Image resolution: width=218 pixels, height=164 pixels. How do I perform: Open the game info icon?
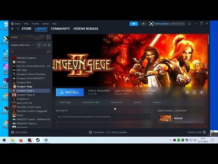pos(194,92)
